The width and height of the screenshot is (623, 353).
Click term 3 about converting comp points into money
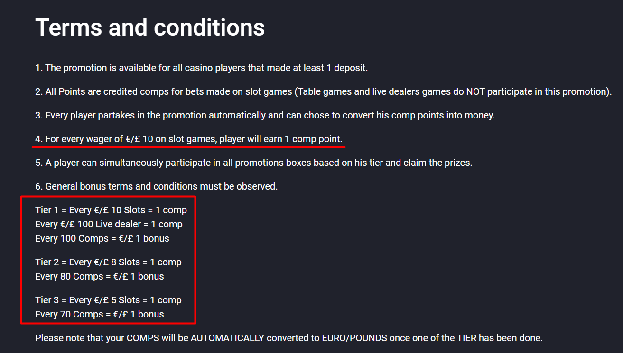tap(265, 115)
